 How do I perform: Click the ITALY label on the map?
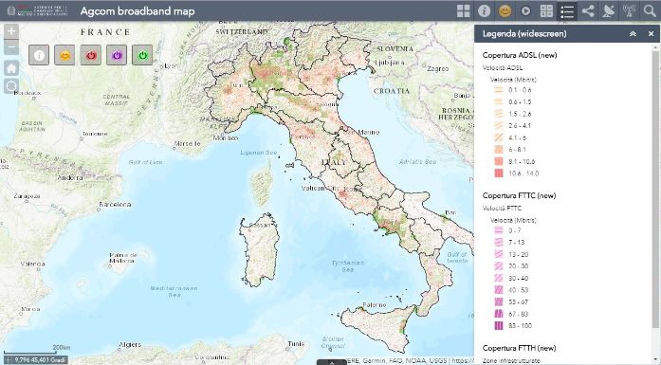334,162
